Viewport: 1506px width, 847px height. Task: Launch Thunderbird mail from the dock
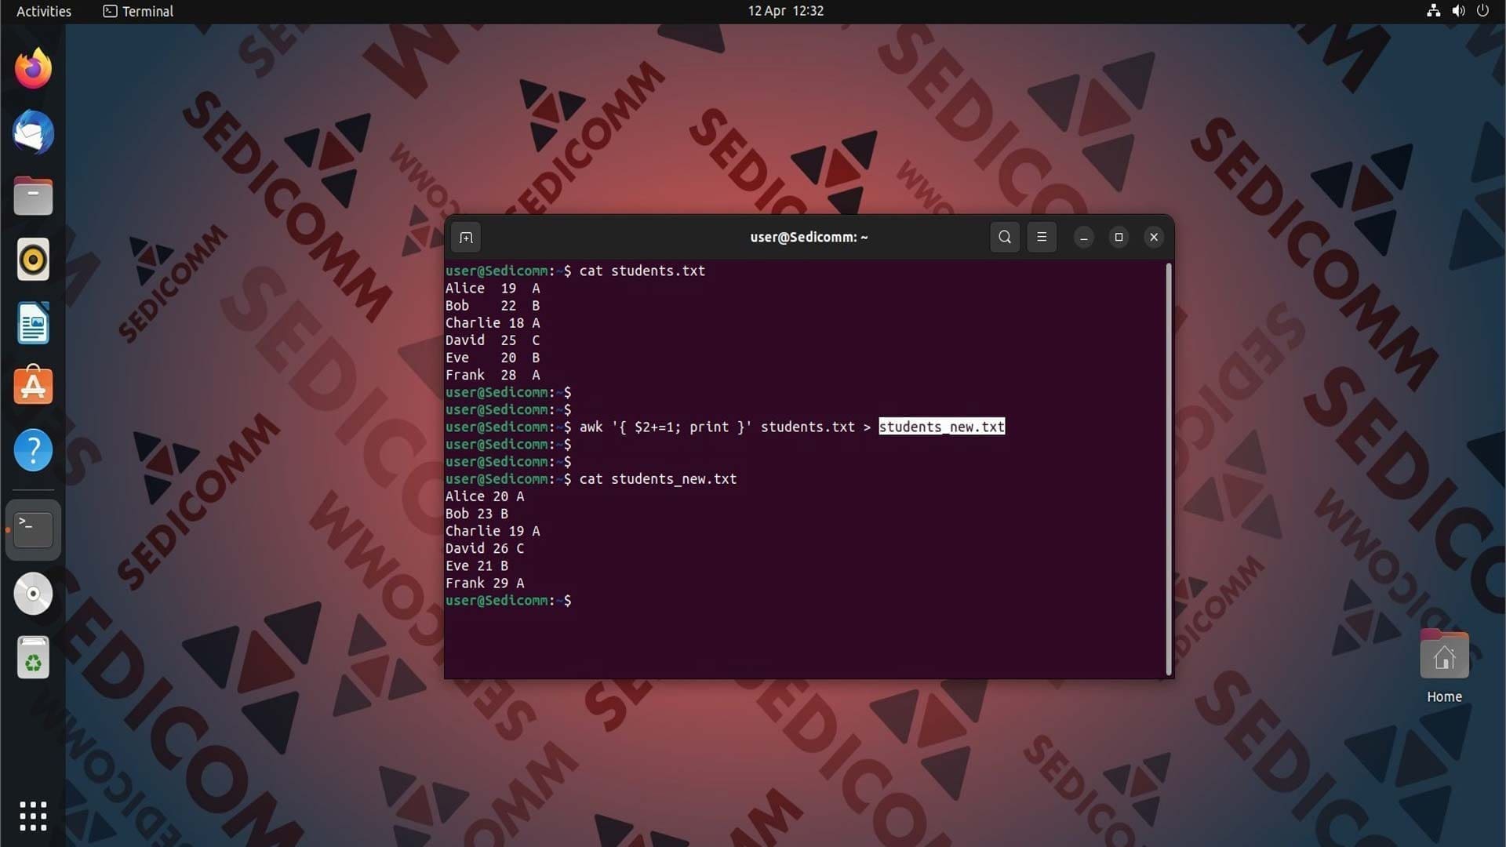(33, 132)
